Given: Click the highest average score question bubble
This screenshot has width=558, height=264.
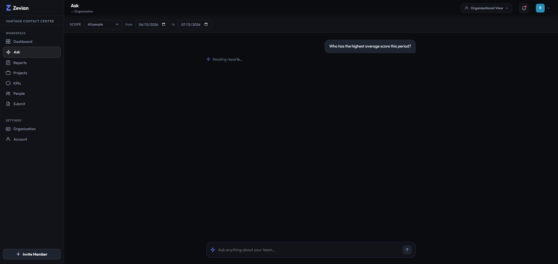Looking at the screenshot, I should point(370,46).
